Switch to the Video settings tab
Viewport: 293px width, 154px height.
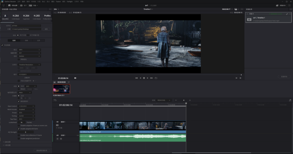[14, 40]
